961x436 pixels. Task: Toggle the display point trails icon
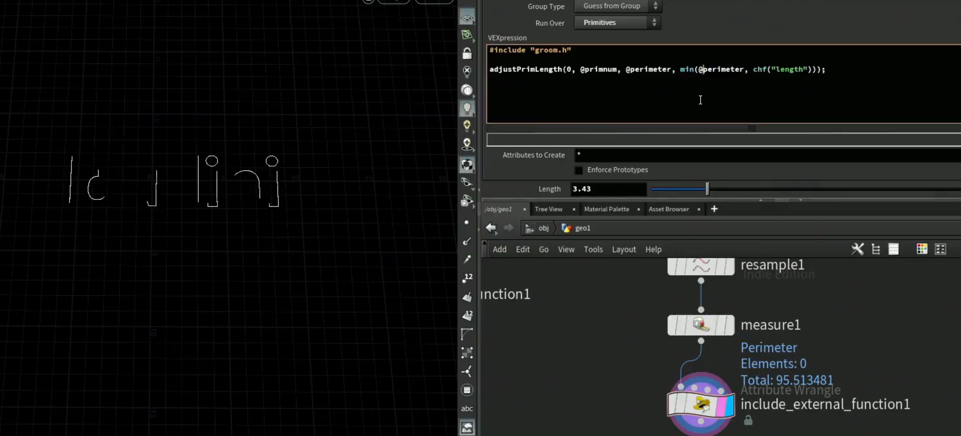pyautogui.click(x=466, y=259)
